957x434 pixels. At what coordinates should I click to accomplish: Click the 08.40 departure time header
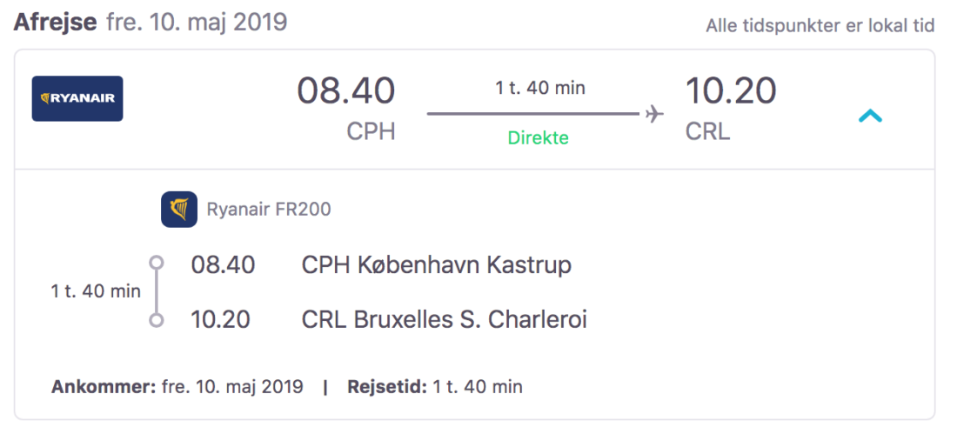click(x=346, y=91)
